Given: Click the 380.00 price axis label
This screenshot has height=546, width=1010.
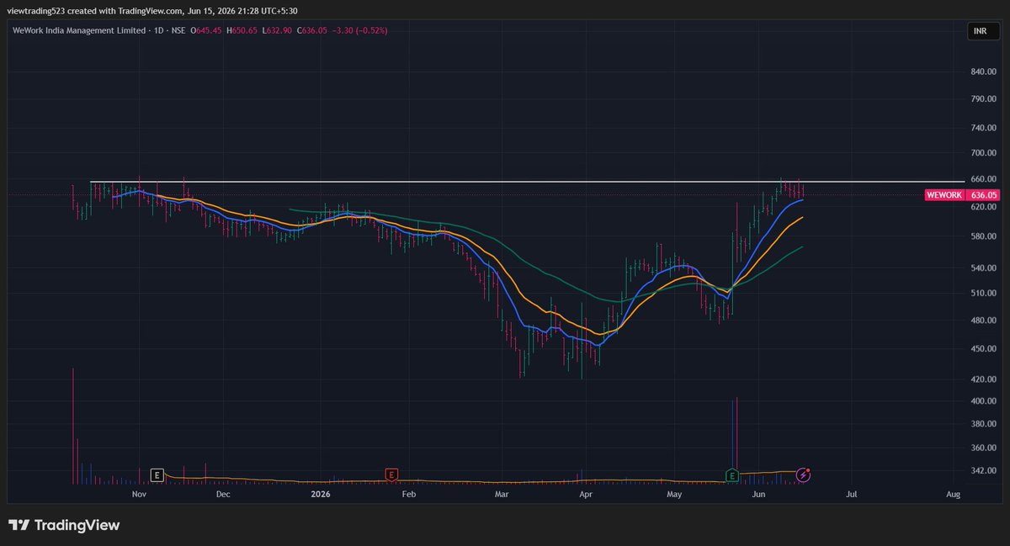Looking at the screenshot, I should 983,424.
